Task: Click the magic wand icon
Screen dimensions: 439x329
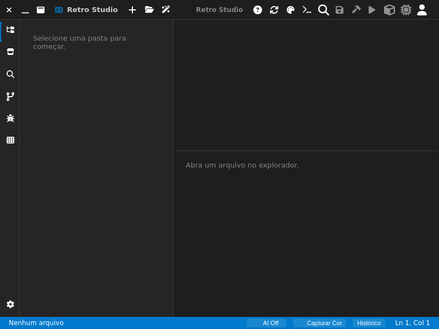Action: click(166, 10)
